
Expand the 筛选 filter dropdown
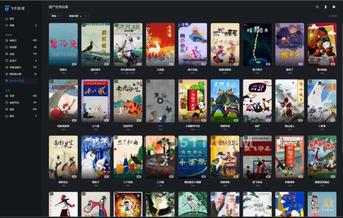(56, 16)
